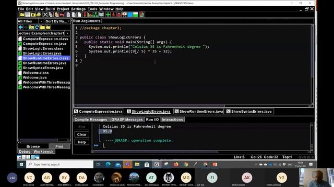Click the green plus Compile icon
The image size is (334, 187).
[108, 15]
